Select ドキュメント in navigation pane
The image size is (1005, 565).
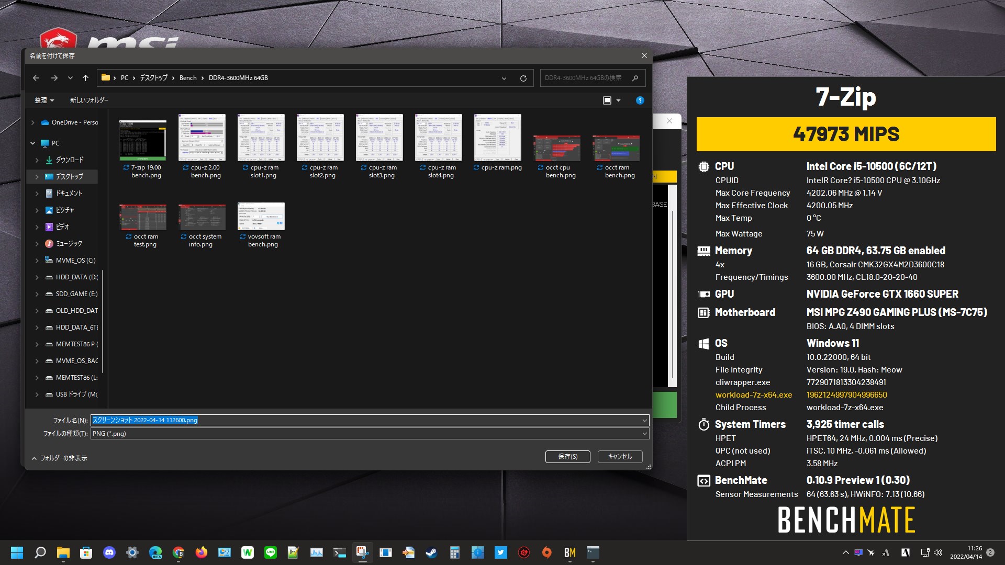click(69, 194)
